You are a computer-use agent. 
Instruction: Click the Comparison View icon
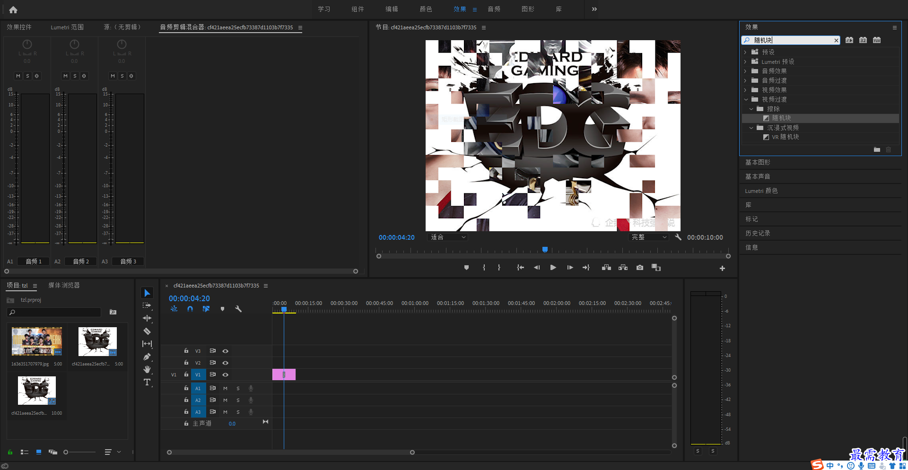point(656,268)
